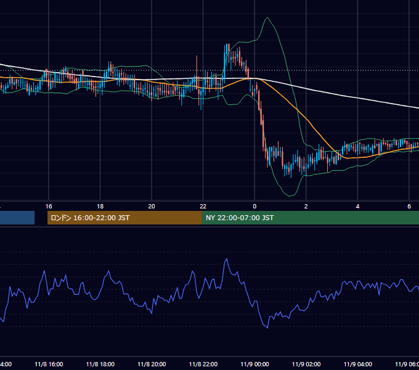The width and height of the screenshot is (419, 370).
Task: Click hour label 4 on upper time axis
Action: click(357, 207)
